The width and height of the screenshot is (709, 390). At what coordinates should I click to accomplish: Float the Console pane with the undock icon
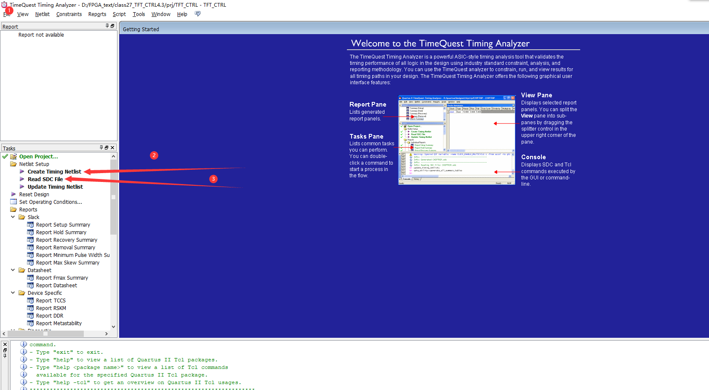(x=5, y=350)
